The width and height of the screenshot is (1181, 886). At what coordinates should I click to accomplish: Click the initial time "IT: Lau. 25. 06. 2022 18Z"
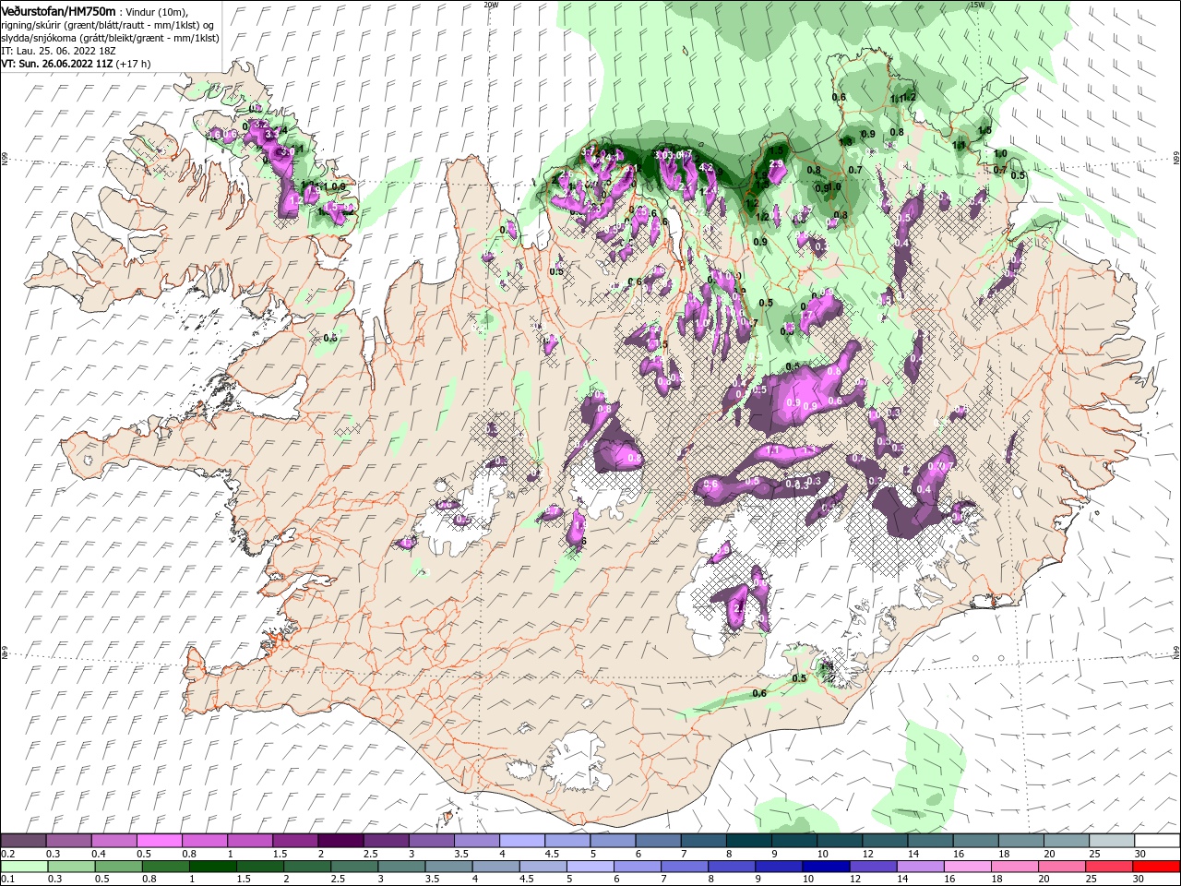coord(58,51)
